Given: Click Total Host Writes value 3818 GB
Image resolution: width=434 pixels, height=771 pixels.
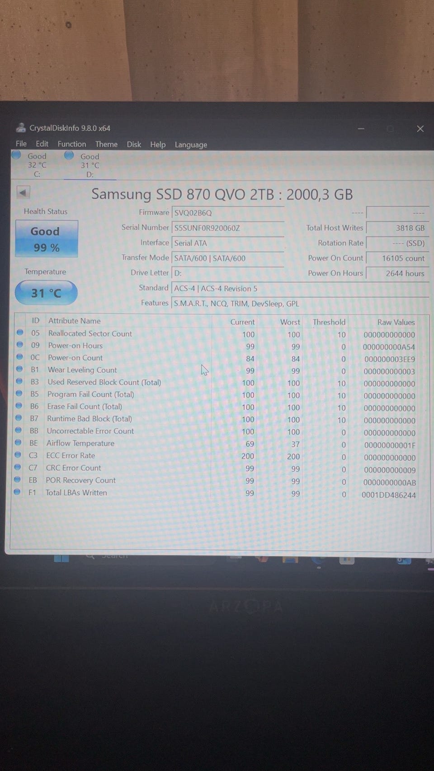Looking at the screenshot, I should [x=397, y=228].
